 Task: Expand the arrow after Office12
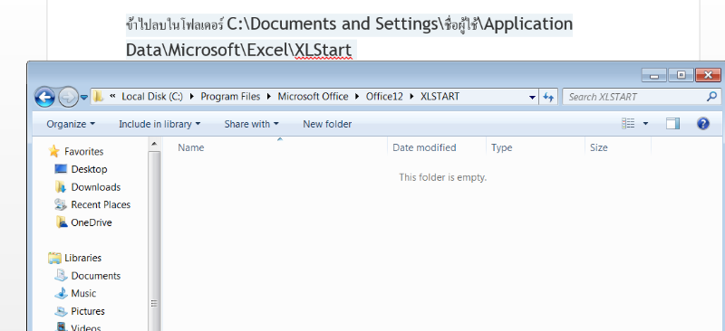pyautogui.click(x=411, y=97)
